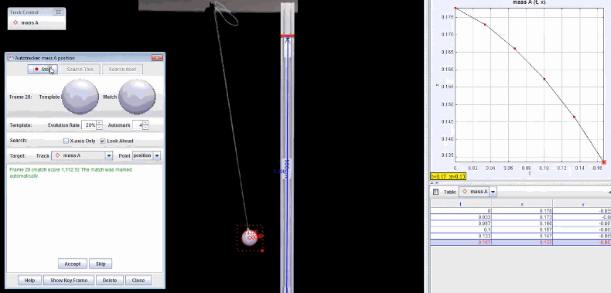Decrease Evolution Rate with down arrow
Screen dimensions: 611x293
pos(99,128)
